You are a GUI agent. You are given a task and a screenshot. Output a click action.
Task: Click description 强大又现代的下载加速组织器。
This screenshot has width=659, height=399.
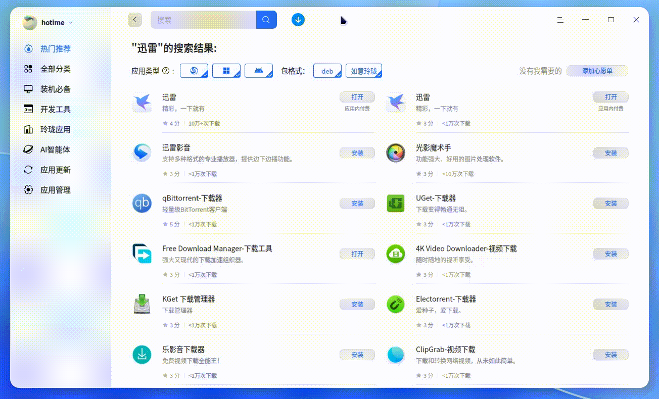pyautogui.click(x=204, y=260)
